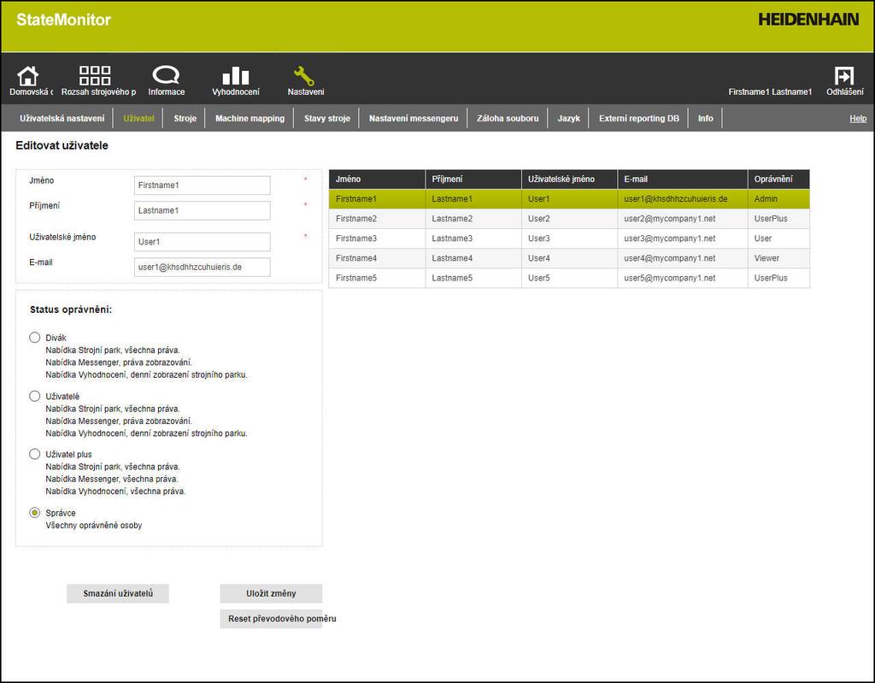Image resolution: width=875 pixels, height=683 pixels.
Task: Open the Jazyk tab
Action: tap(568, 119)
